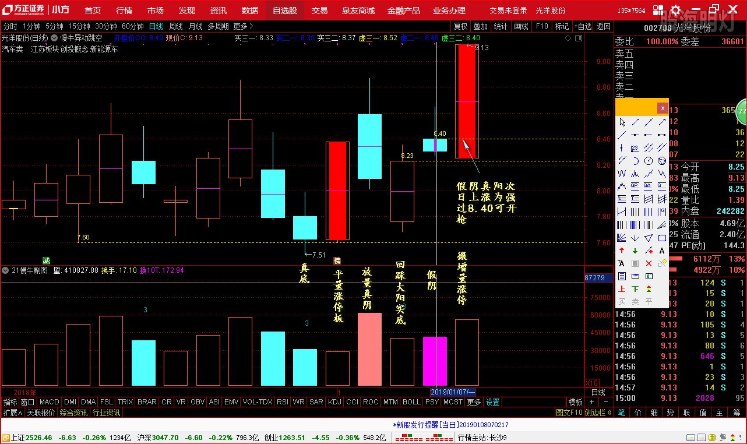The width and height of the screenshot is (747, 444).
Task: Switch chart period to 月线
Action: pyautogui.click(x=196, y=26)
